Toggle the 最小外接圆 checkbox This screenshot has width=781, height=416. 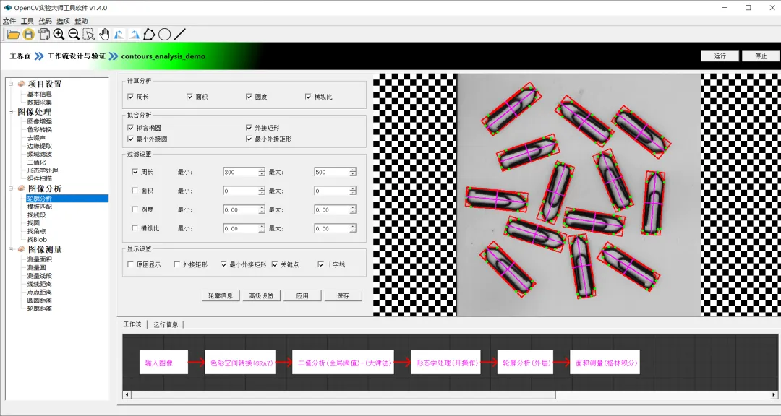[130, 139]
